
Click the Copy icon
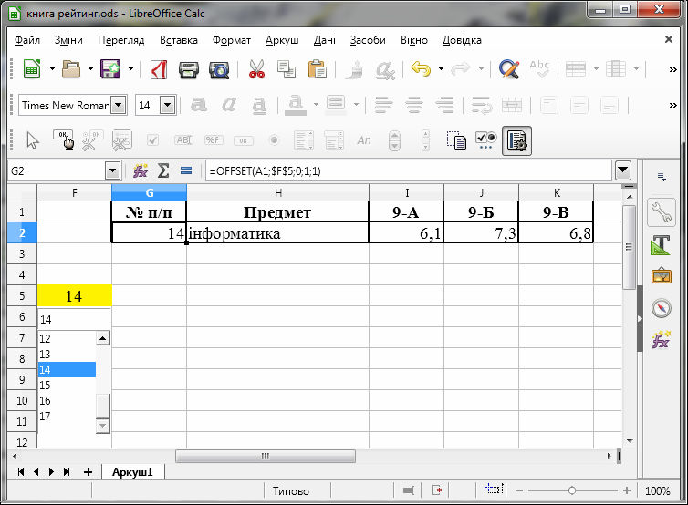tap(287, 69)
